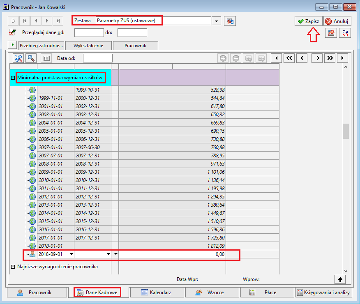Screen dimensions: 360x304
Task: Click the green arrow before the Przebieg zatrudnienia tab
Action: coord(12,44)
